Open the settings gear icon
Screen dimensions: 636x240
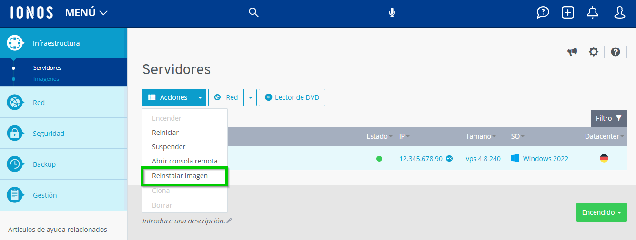[593, 52]
